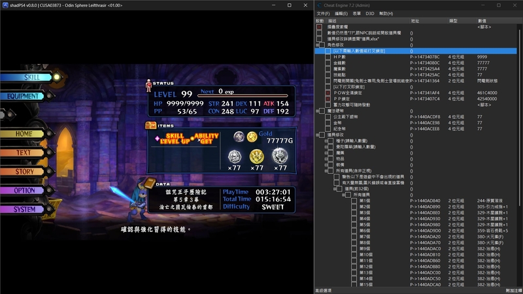Click the middle gold coin with ×77
The image size is (523, 294).
tap(257, 156)
